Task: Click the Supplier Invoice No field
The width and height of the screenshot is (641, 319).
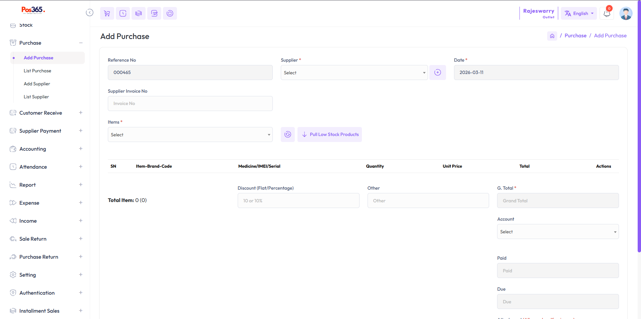Action: click(x=190, y=104)
